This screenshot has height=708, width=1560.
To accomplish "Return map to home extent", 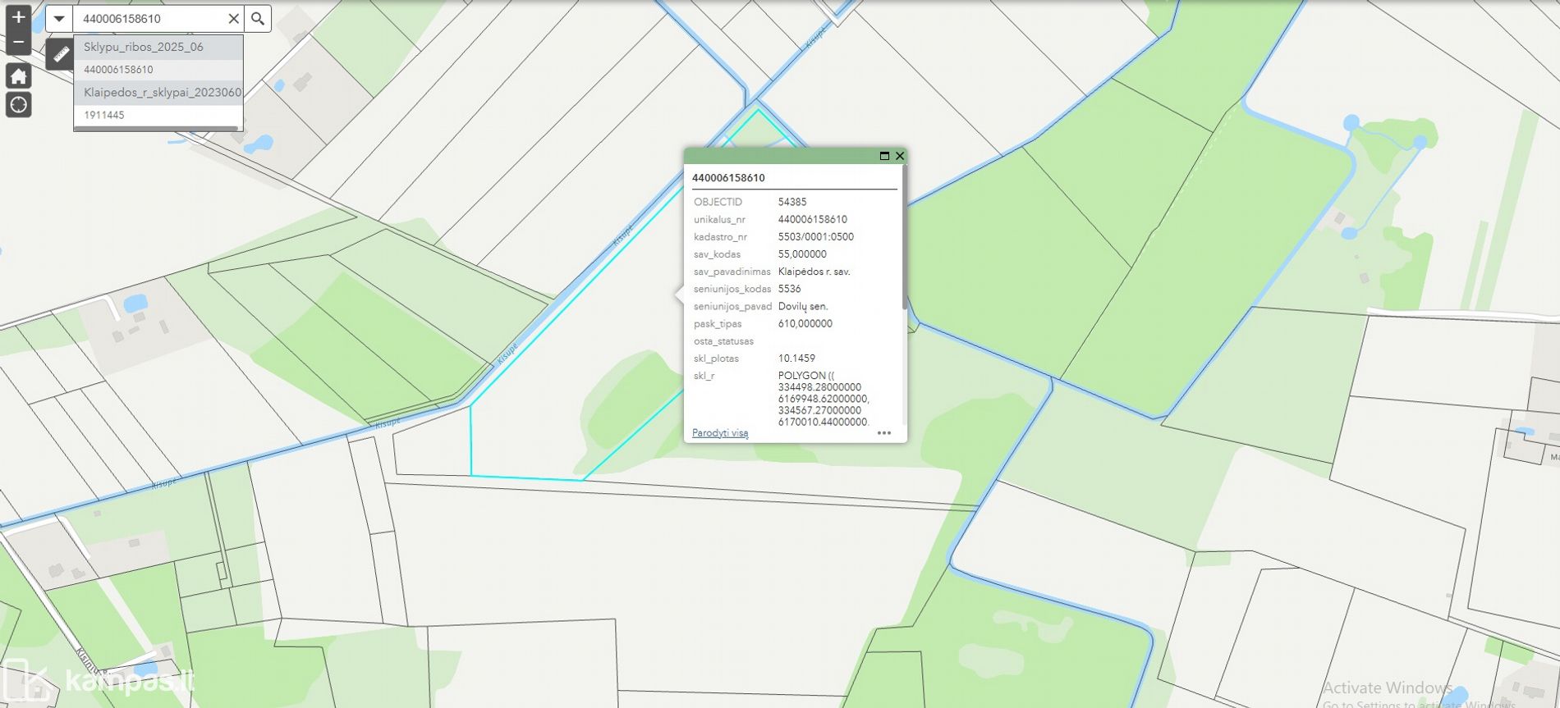I will tap(18, 76).
